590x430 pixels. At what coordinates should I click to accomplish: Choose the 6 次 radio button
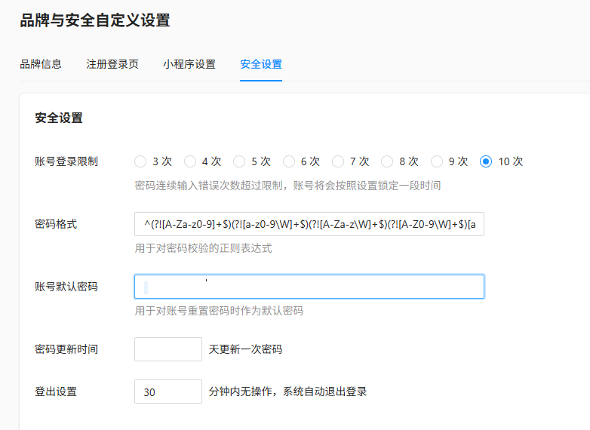(289, 161)
